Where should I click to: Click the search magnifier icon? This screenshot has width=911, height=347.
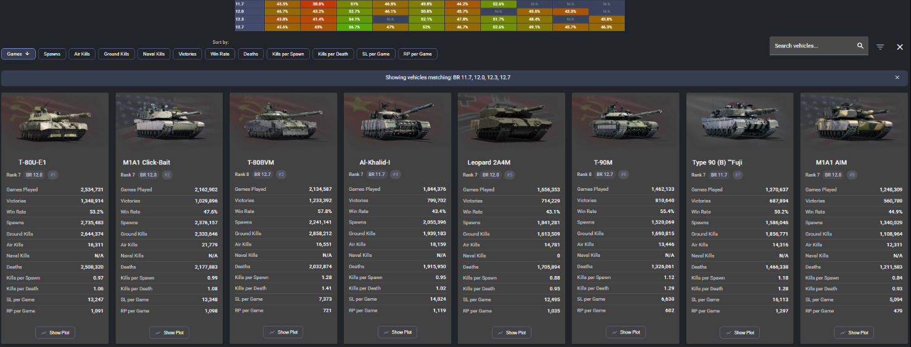pos(860,46)
